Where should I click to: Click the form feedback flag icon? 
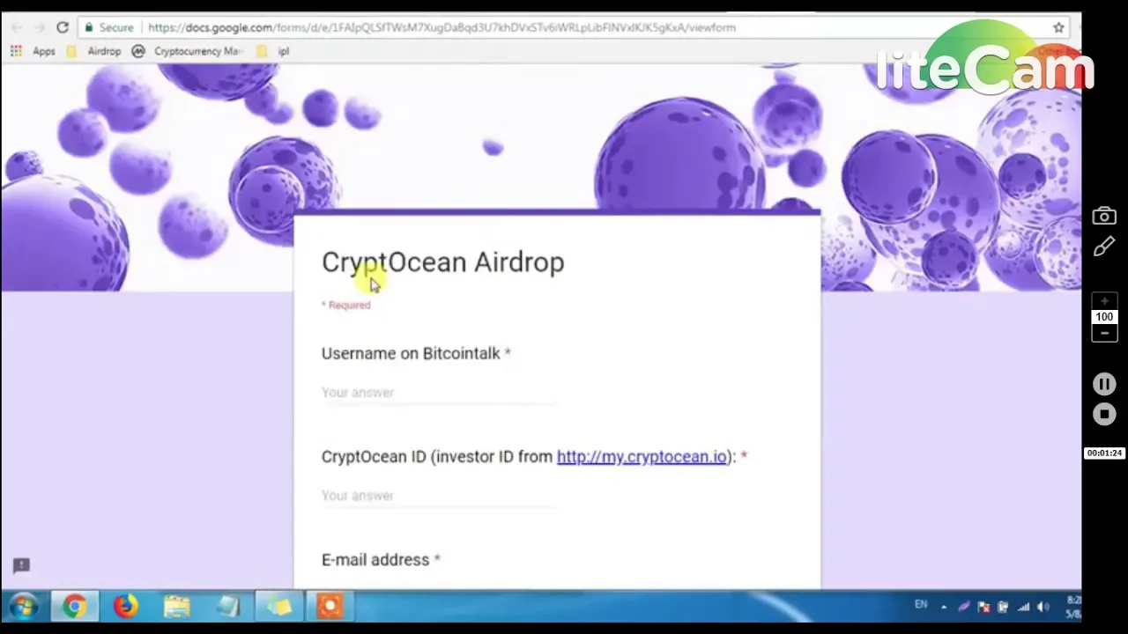[21, 565]
